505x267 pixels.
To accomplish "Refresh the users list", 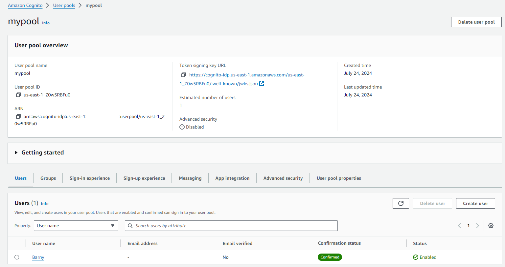I will pyautogui.click(x=401, y=203).
